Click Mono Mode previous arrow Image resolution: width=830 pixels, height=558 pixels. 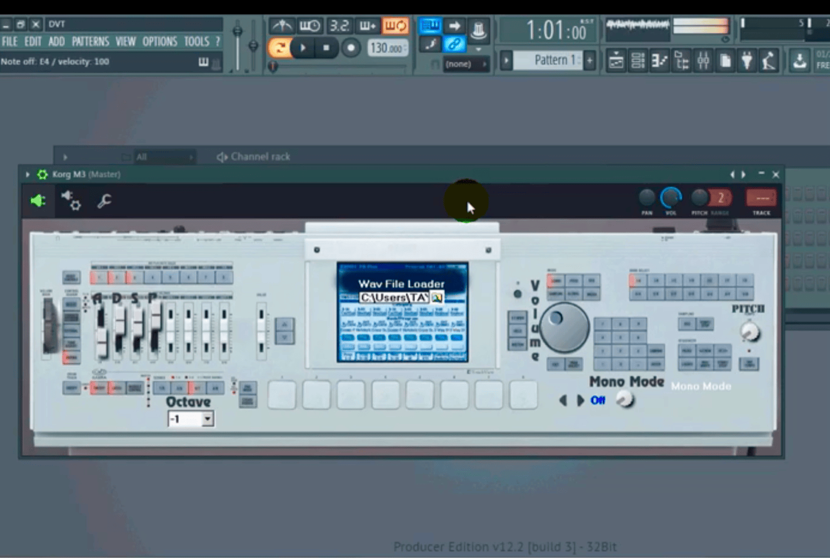pos(563,400)
